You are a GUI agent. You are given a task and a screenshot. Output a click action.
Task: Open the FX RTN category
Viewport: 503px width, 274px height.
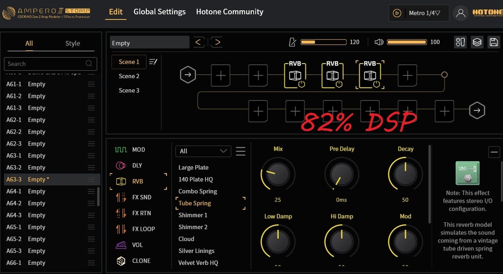pyautogui.click(x=133, y=213)
